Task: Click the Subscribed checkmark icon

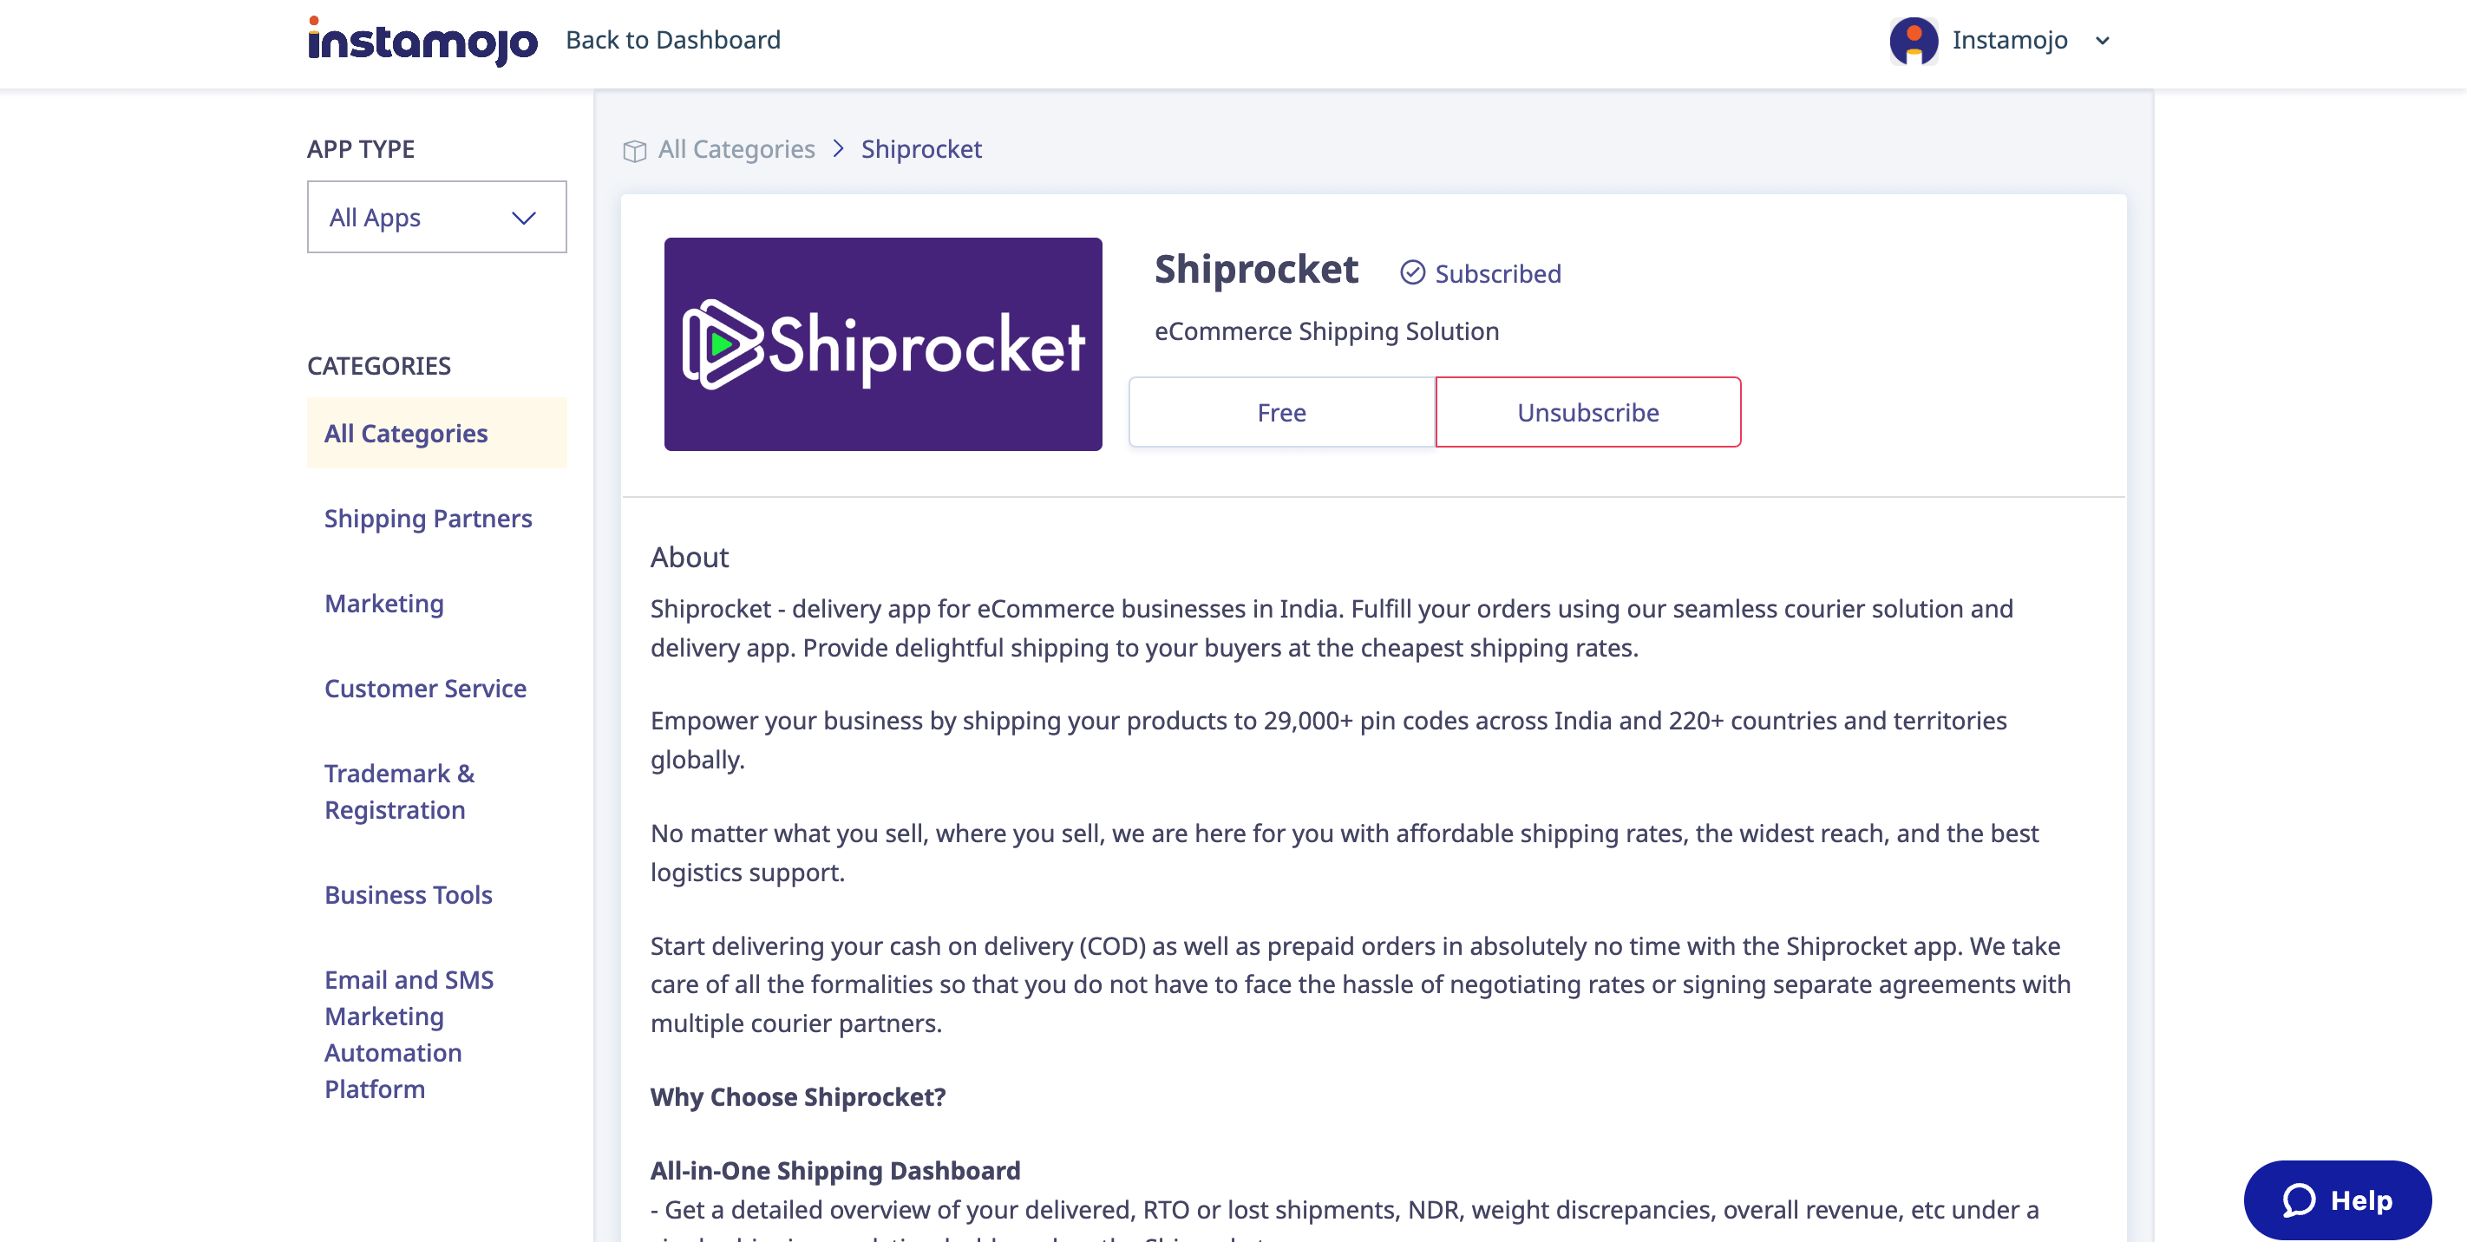Action: (x=1411, y=273)
